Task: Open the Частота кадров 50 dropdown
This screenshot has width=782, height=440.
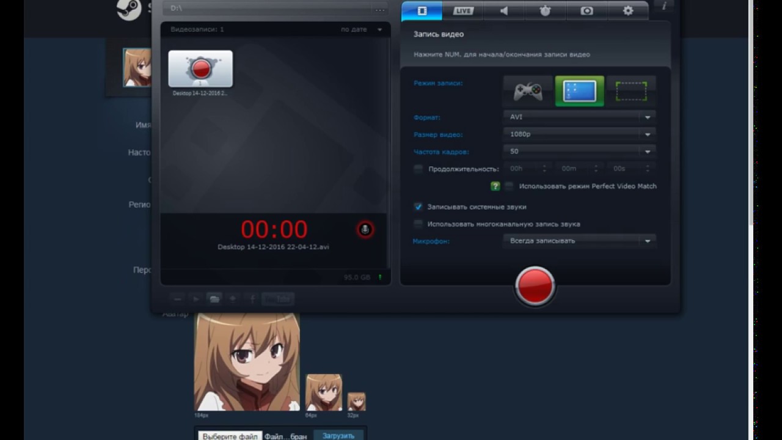Action: click(x=580, y=151)
